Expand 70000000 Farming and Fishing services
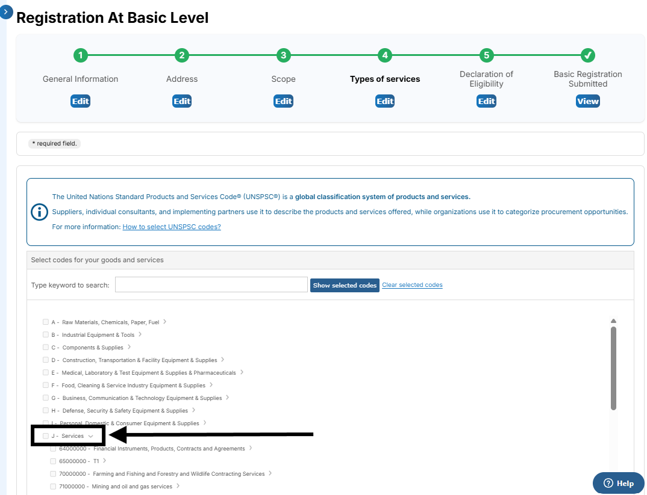This screenshot has width=647, height=495. click(x=270, y=473)
